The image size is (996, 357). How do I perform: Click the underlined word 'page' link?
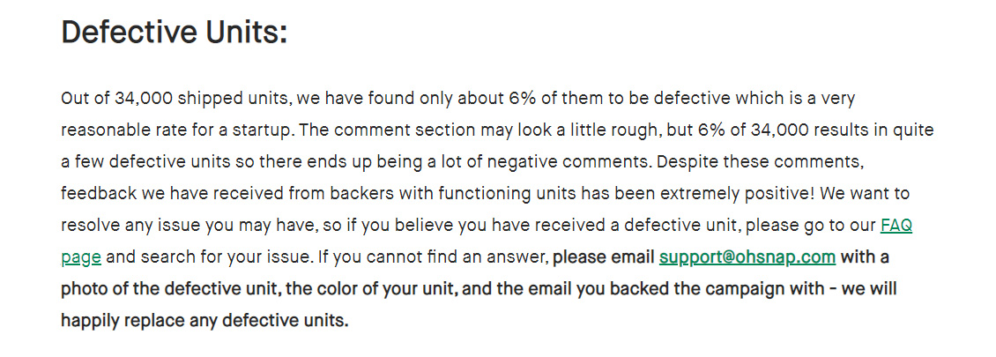pyautogui.click(x=81, y=258)
